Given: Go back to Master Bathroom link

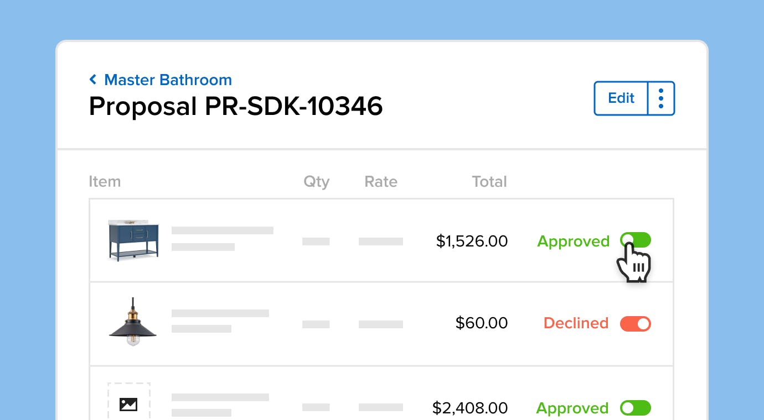Looking at the screenshot, I should 168,80.
